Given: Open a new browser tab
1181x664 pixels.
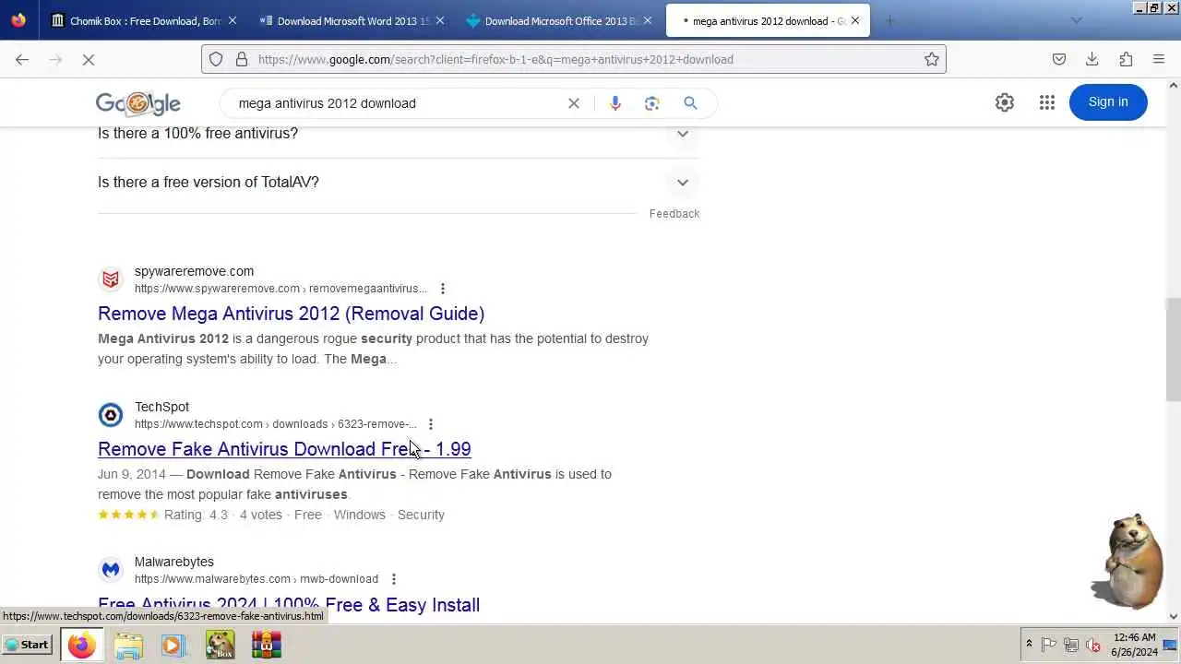Looking at the screenshot, I should [x=890, y=20].
